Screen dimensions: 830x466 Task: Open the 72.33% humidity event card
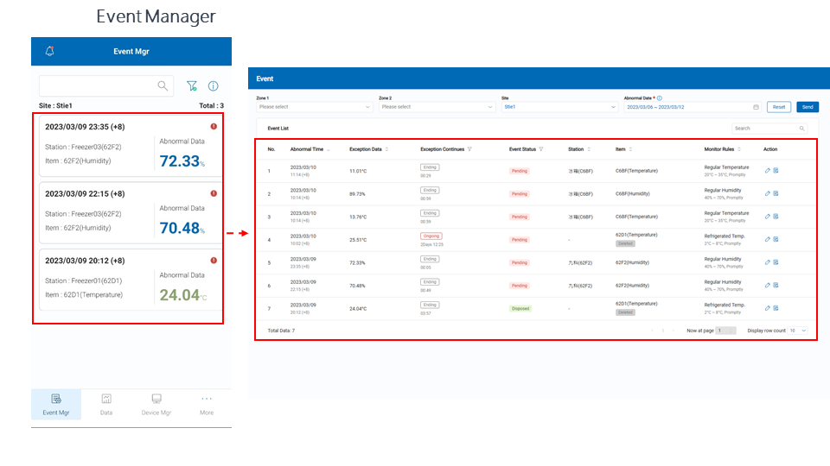coord(127,145)
